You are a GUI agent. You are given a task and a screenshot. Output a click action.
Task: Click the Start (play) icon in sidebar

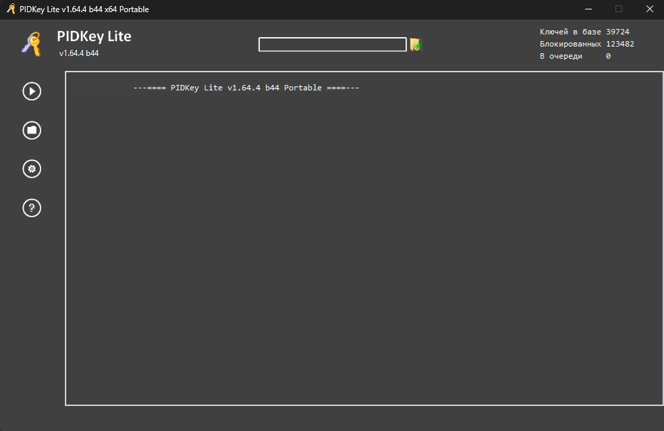coord(32,91)
